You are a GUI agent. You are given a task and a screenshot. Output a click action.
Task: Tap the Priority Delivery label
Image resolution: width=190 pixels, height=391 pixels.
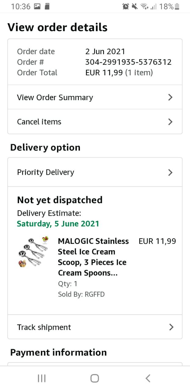[45, 172]
